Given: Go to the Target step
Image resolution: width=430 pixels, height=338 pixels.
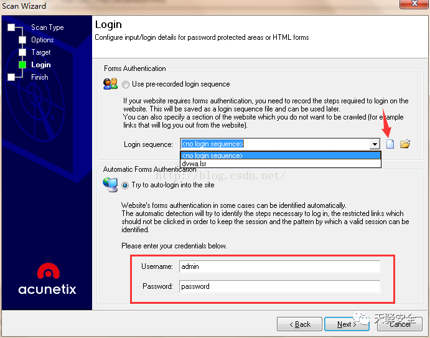Looking at the screenshot, I should (x=41, y=52).
